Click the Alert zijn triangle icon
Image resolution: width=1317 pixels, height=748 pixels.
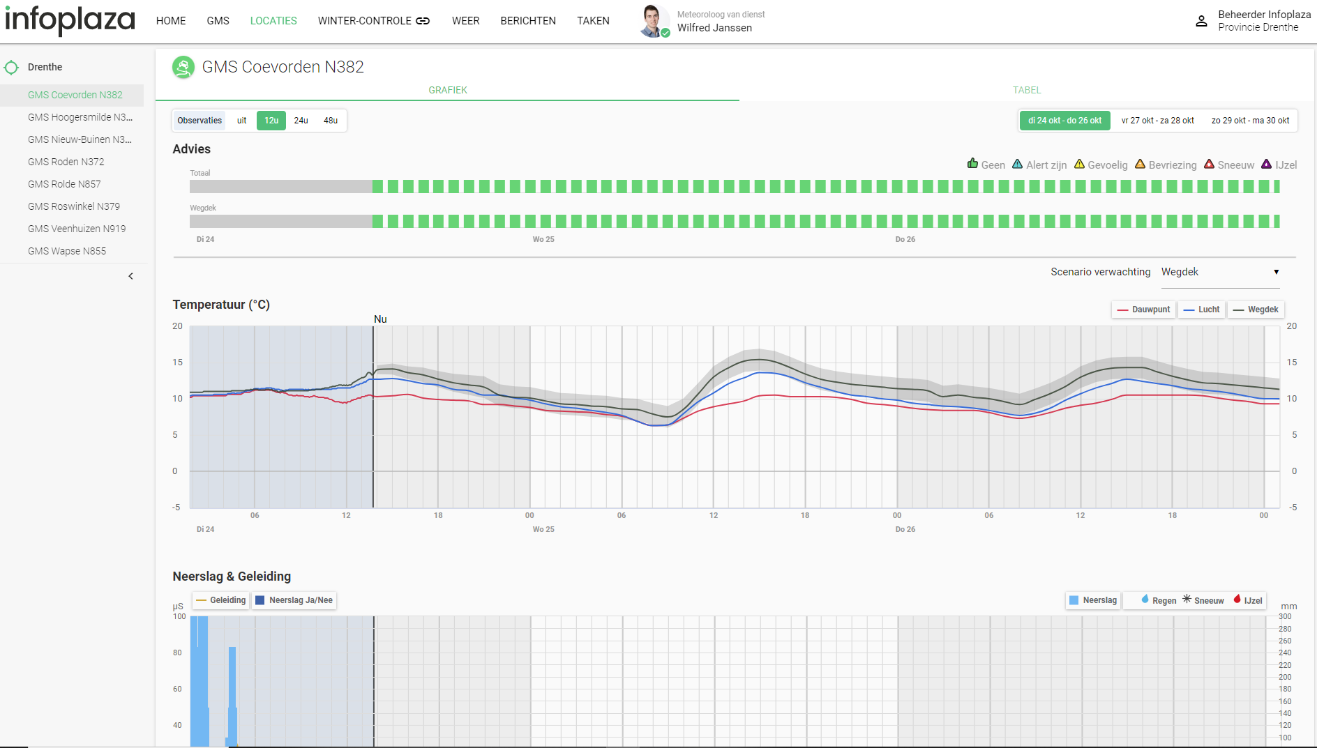1018,165
